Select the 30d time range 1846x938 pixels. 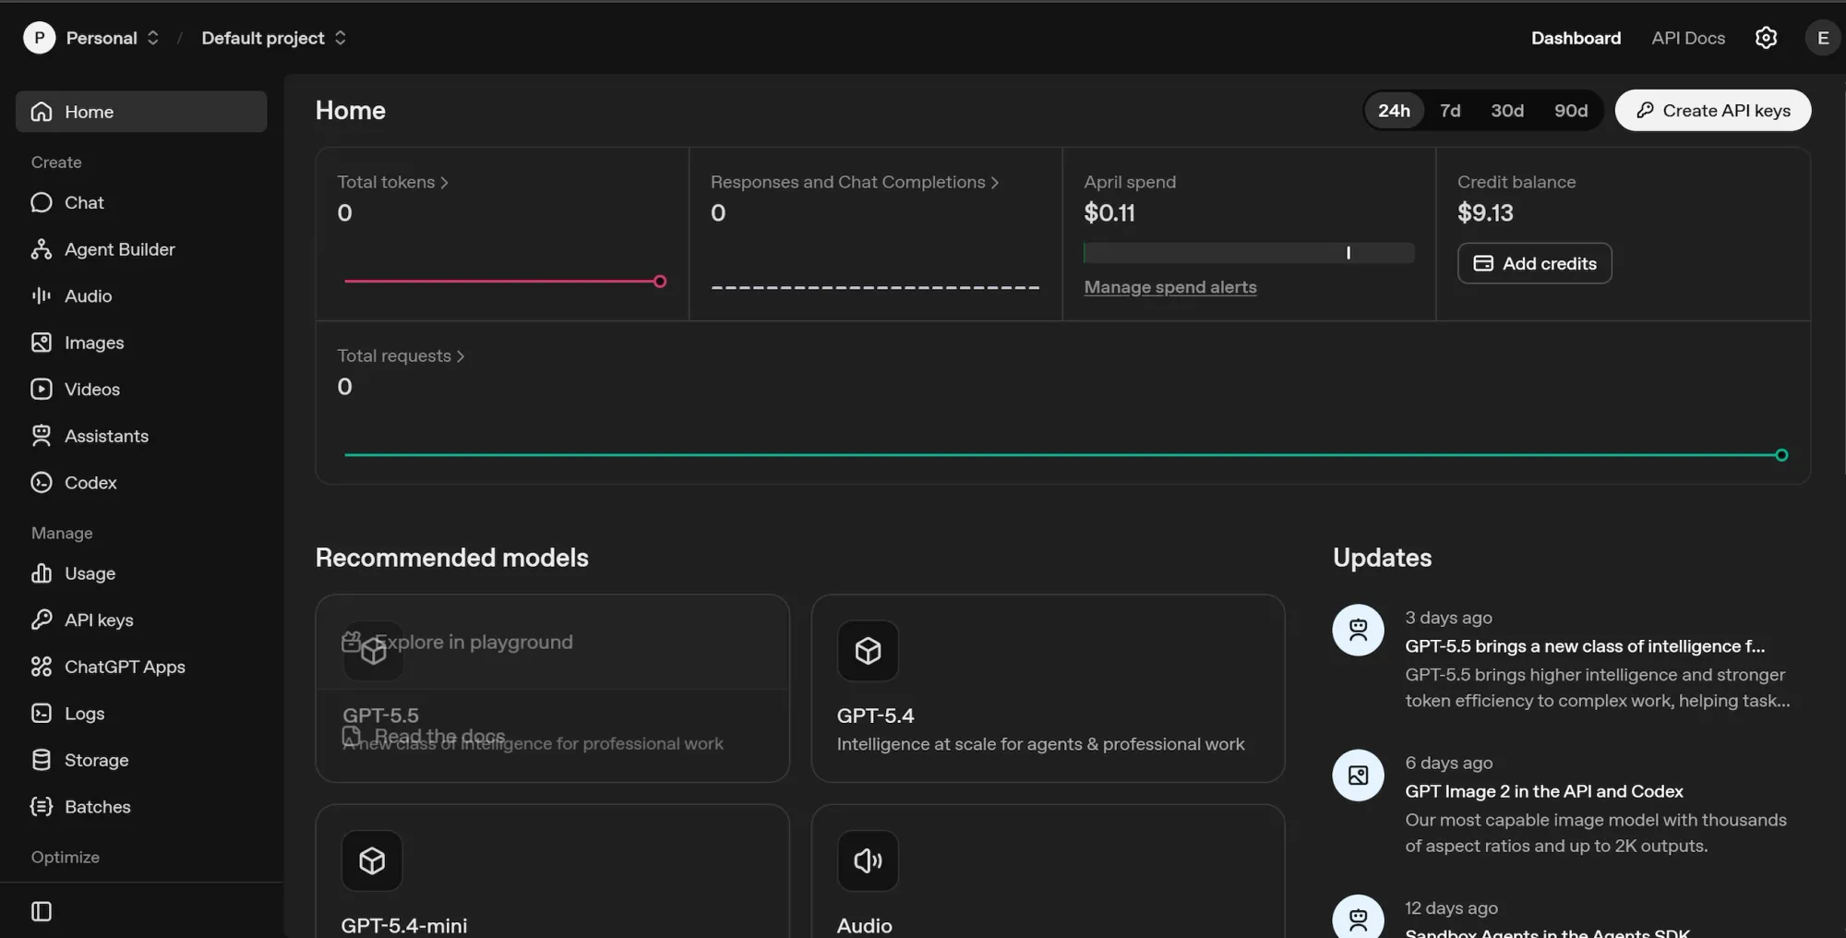pos(1507,111)
